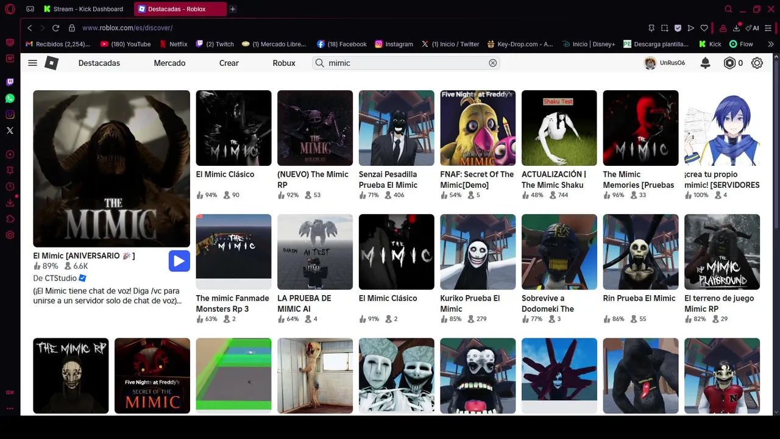
Task: Open (NUEVO) The Mimic RP game card
Action: pyautogui.click(x=315, y=145)
